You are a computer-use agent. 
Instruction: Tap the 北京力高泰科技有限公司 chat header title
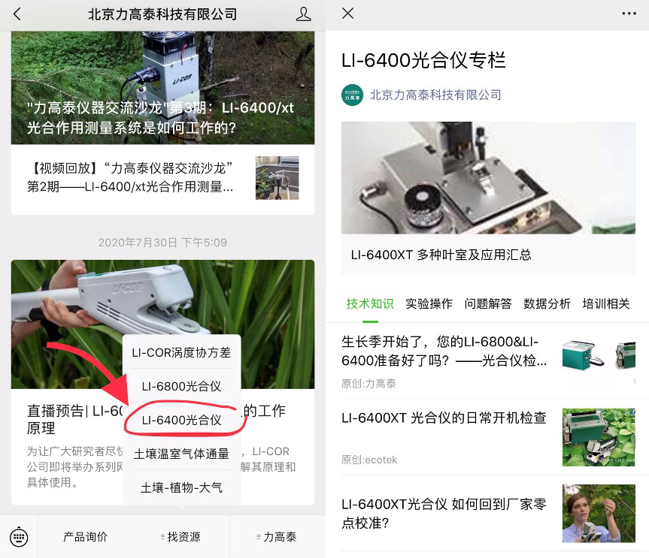162,14
